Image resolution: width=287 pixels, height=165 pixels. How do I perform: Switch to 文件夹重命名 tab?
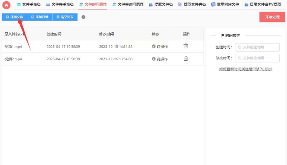click(x=59, y=4)
